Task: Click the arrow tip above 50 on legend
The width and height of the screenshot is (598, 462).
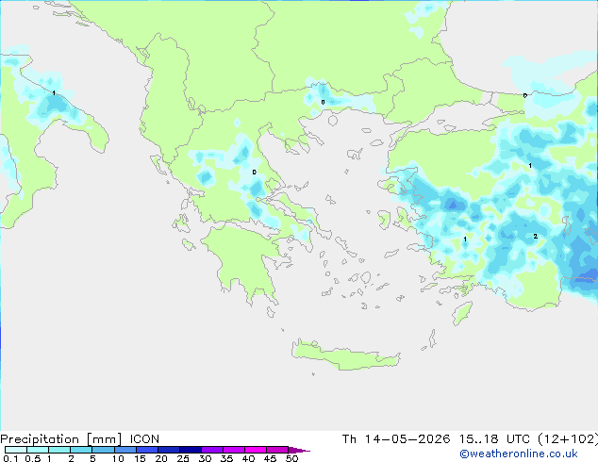Action: pyautogui.click(x=299, y=450)
